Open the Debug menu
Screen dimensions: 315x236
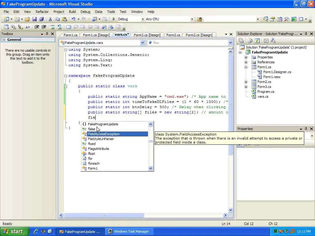(86, 12)
